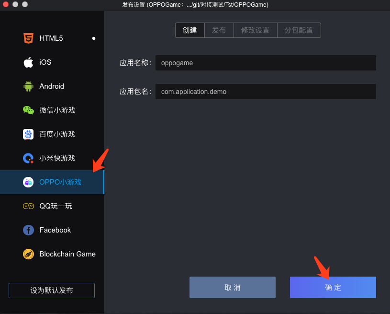Switch to the 创建 tab
The width and height of the screenshot is (390, 314).
(x=190, y=30)
